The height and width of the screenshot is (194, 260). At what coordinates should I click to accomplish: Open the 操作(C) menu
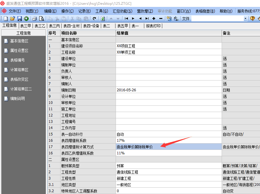[x=67, y=11]
